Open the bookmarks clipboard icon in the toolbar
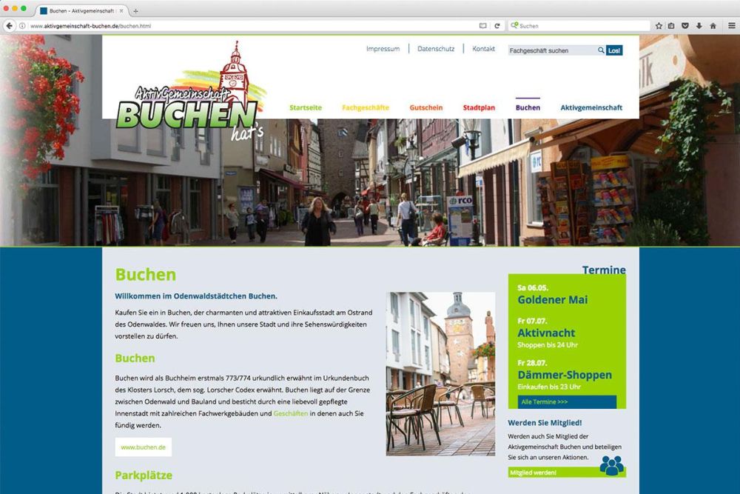 click(670, 25)
